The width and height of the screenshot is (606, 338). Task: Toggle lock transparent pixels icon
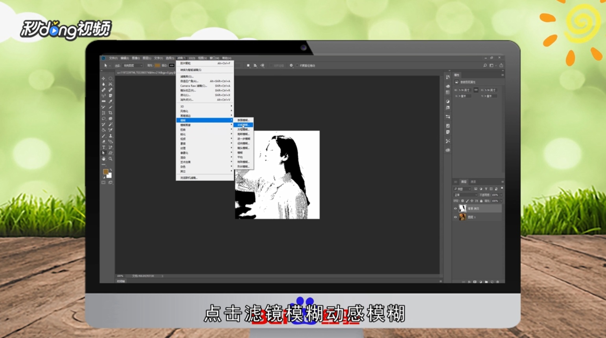(x=462, y=201)
